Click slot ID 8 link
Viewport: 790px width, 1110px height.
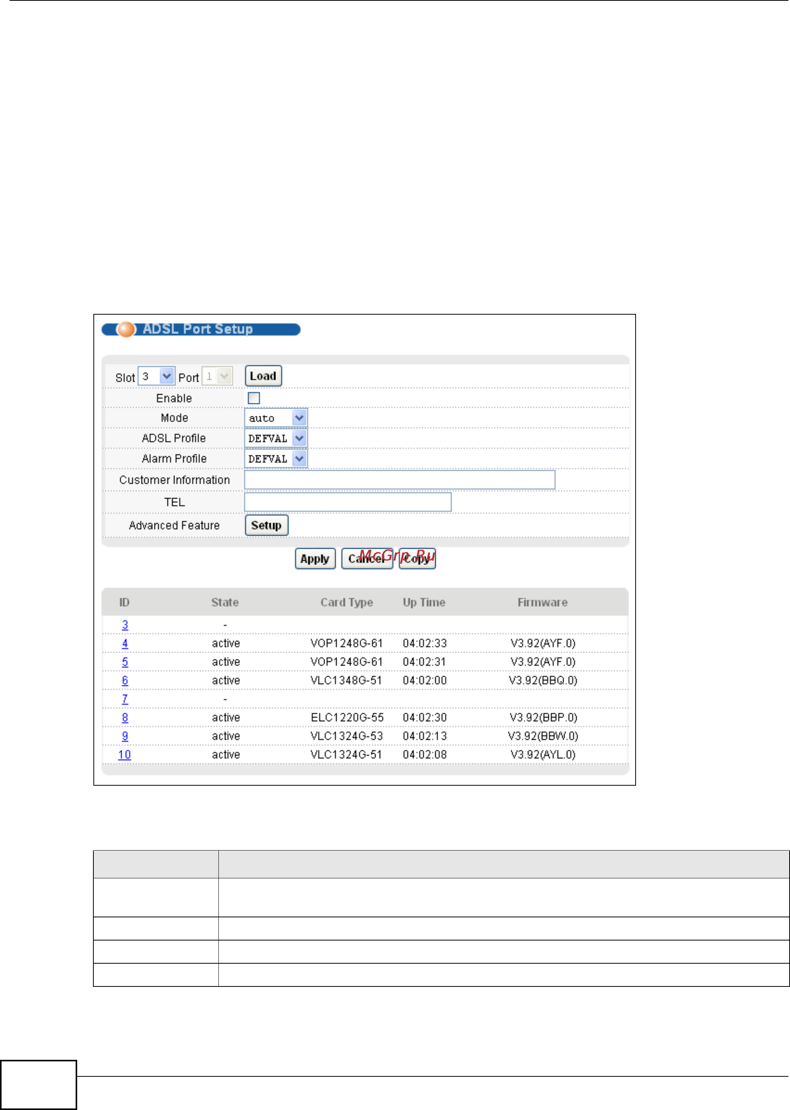coord(125,717)
